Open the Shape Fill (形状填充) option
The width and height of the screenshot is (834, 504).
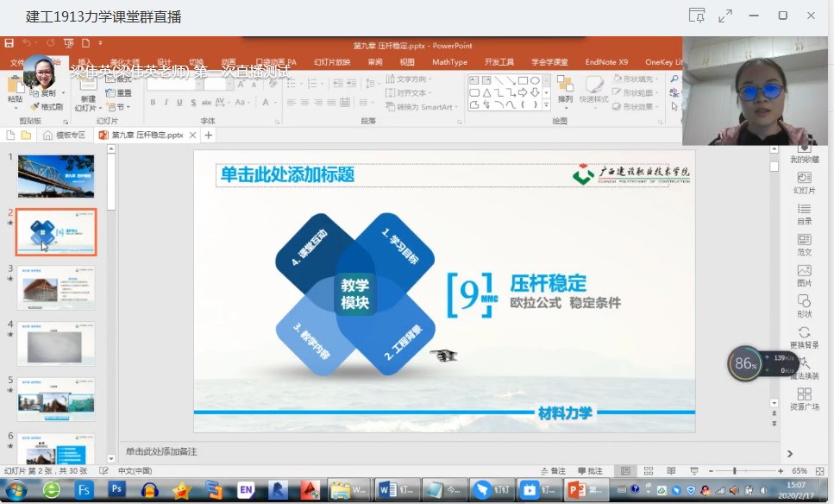(x=635, y=80)
